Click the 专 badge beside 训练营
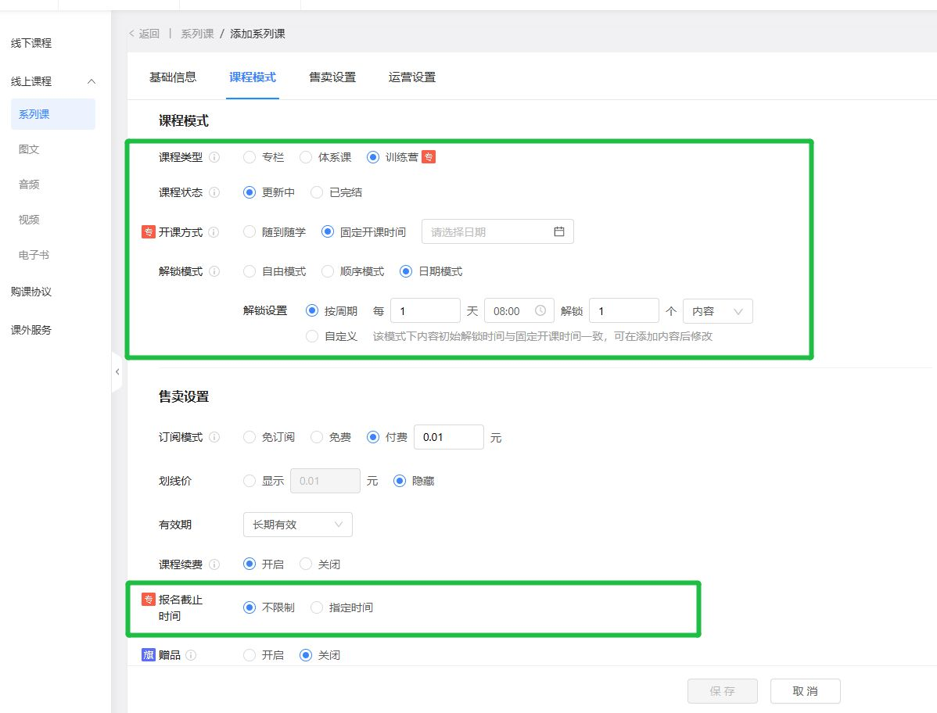This screenshot has height=713, width=937. (429, 157)
